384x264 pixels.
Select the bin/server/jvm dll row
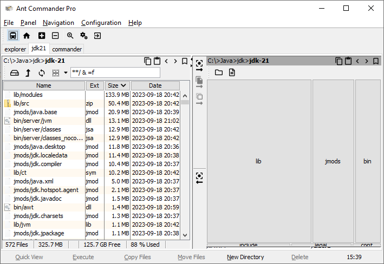pos(92,121)
